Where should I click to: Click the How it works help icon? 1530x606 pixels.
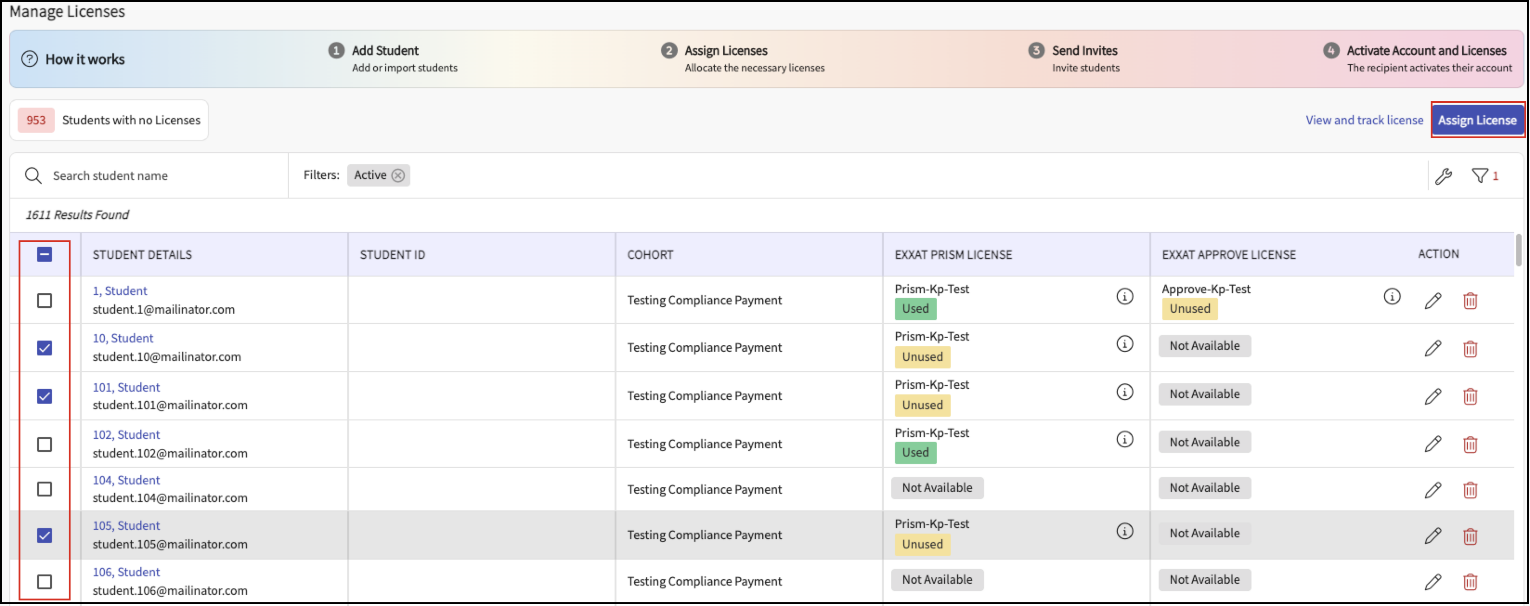[30, 59]
